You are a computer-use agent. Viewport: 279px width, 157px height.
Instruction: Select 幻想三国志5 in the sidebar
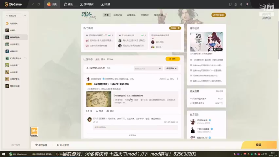(15, 58)
